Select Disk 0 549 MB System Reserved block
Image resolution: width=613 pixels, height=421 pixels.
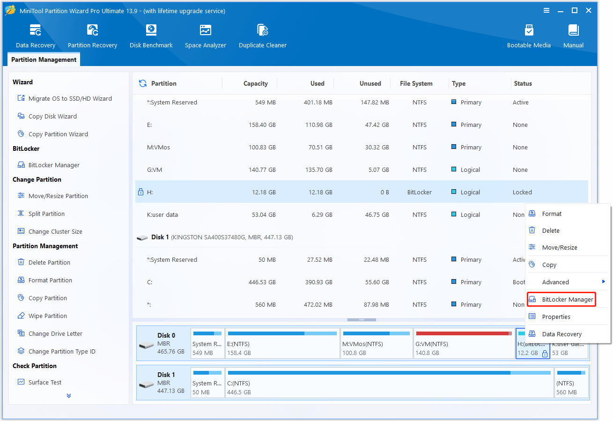click(x=207, y=343)
